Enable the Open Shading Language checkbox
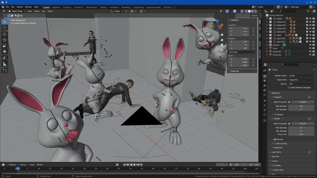317x178 pixels. pyautogui.click(x=289, y=87)
